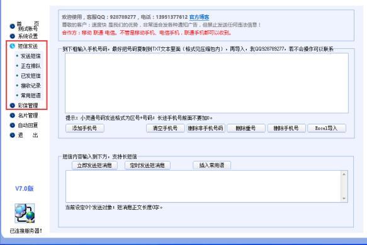The height and width of the screenshot is (245, 367).
Task: Click the 测试账号 label in sidebar
Action: pyautogui.click(x=28, y=29)
